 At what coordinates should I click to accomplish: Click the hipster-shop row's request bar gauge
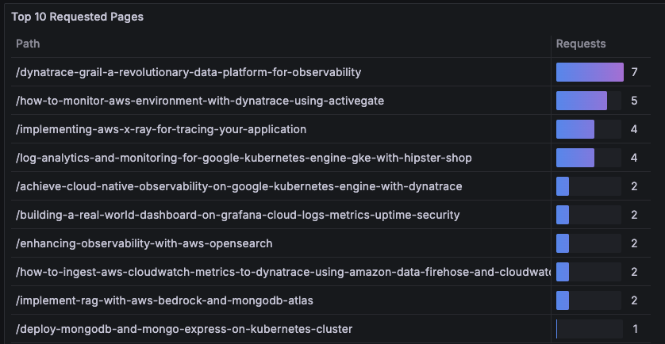pyautogui.click(x=589, y=158)
